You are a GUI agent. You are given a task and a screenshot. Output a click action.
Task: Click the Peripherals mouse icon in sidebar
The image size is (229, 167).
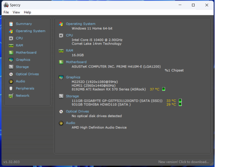[11, 89]
